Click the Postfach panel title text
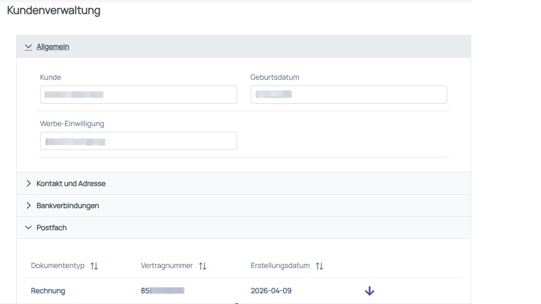 (51, 228)
